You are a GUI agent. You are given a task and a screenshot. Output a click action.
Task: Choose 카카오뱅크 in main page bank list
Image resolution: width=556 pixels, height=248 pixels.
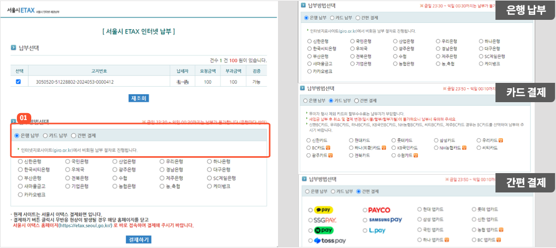pyautogui.click(x=20, y=194)
